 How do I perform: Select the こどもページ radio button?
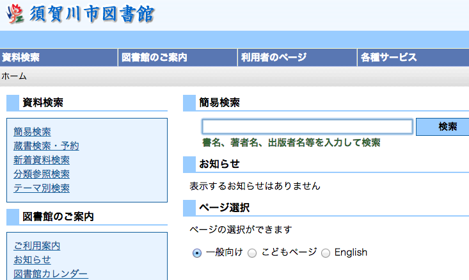click(252, 253)
